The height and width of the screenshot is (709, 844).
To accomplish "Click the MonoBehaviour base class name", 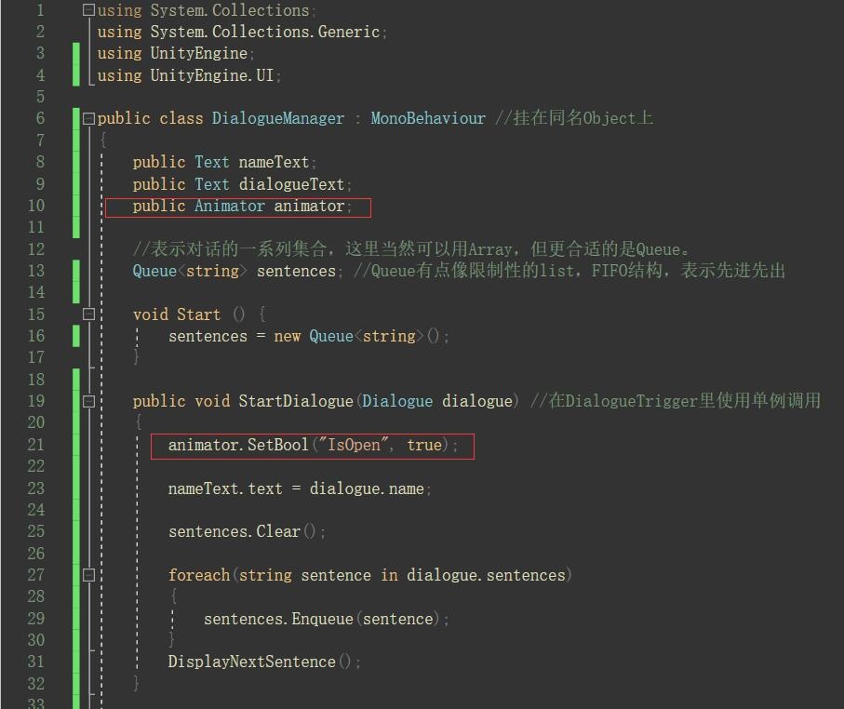I will [x=428, y=118].
